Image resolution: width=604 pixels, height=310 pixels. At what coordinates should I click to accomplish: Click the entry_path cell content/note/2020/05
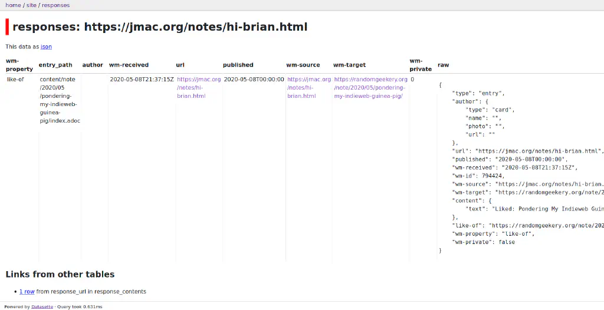pyautogui.click(x=60, y=100)
